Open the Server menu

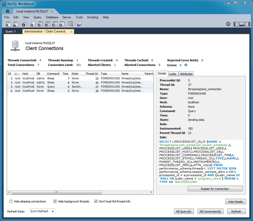(66, 17)
